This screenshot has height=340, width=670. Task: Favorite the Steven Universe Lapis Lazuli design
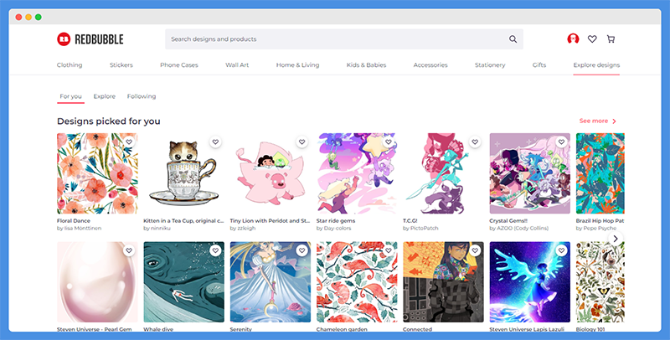point(561,250)
